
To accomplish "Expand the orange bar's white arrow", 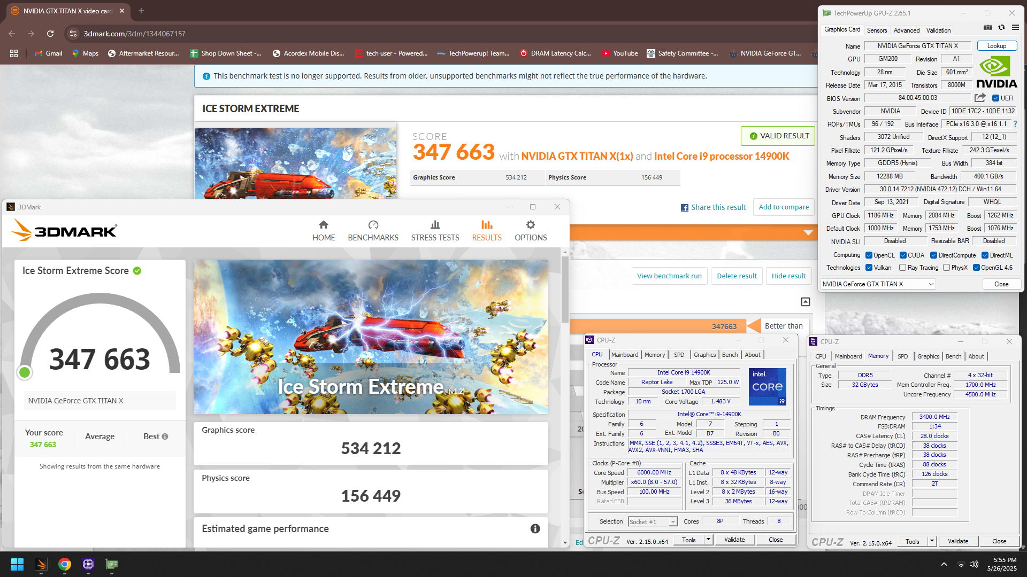I will coord(808,232).
